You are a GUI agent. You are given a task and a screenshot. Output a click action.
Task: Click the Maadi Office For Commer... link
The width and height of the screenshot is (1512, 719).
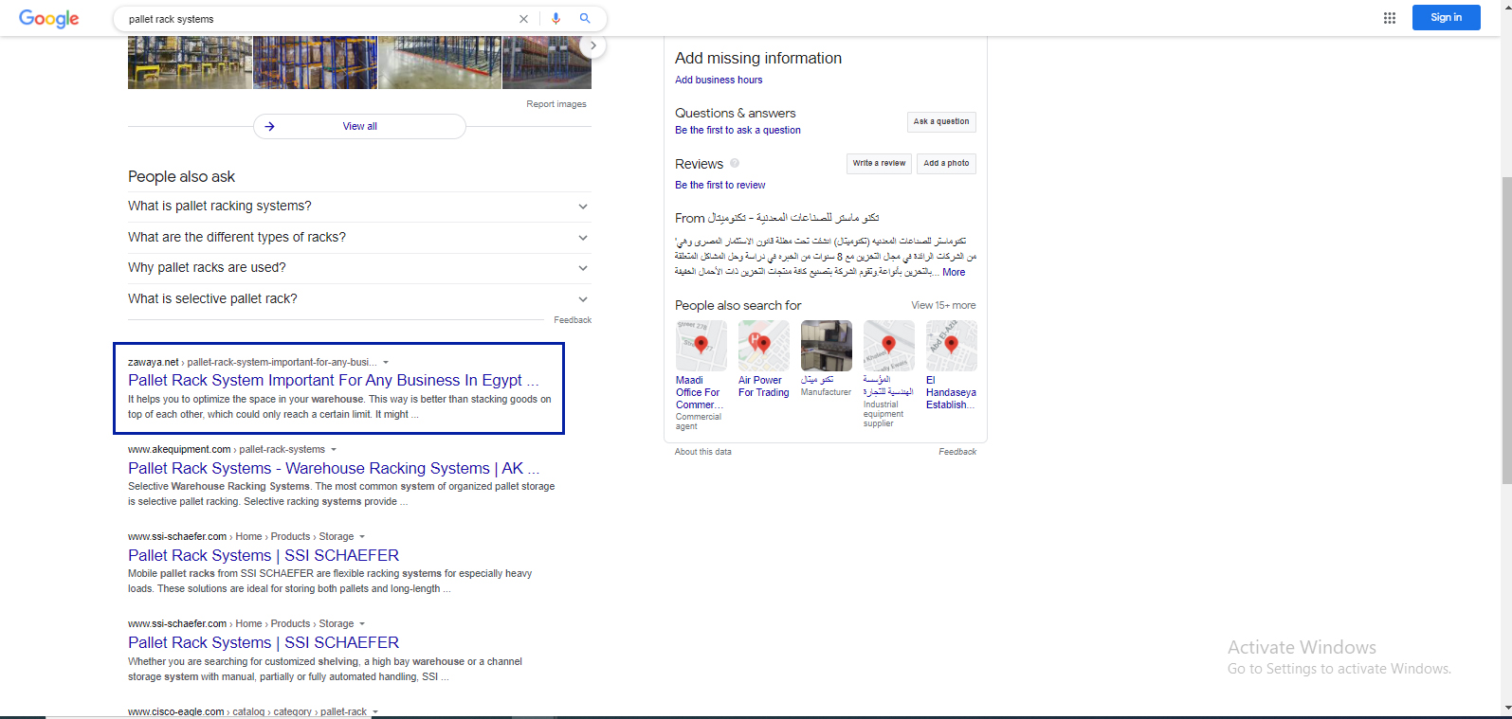coord(700,393)
